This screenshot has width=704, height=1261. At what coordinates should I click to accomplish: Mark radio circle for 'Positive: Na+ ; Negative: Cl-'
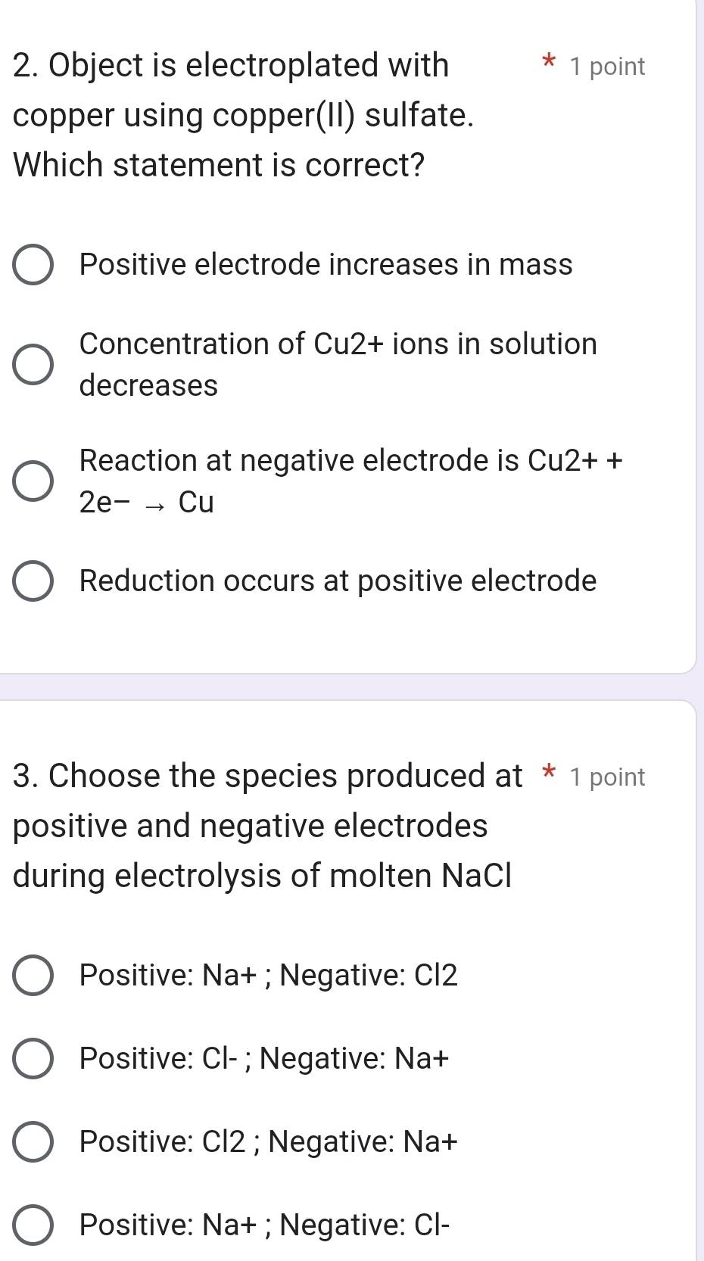(33, 1225)
